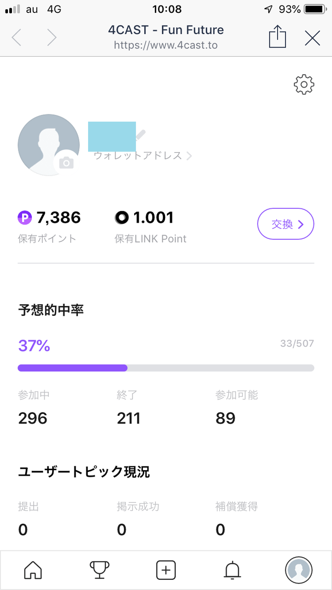Image resolution: width=332 pixels, height=590 pixels.
Task: Tap the plus icon to add a pick
Action: pyautogui.click(x=166, y=570)
